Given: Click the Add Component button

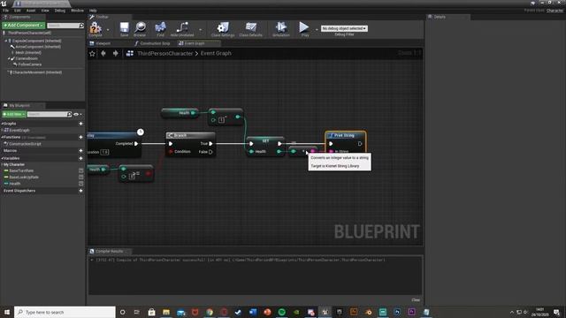Looking at the screenshot, I should coord(24,26).
